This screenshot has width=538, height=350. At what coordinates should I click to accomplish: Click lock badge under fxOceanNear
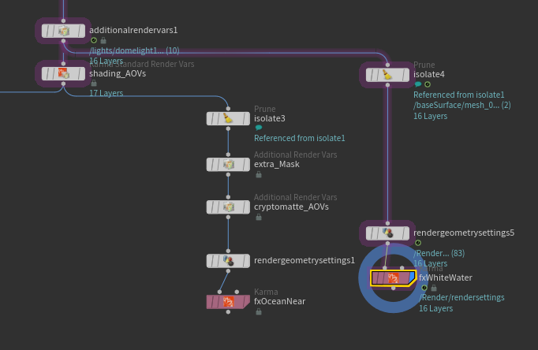click(x=259, y=311)
